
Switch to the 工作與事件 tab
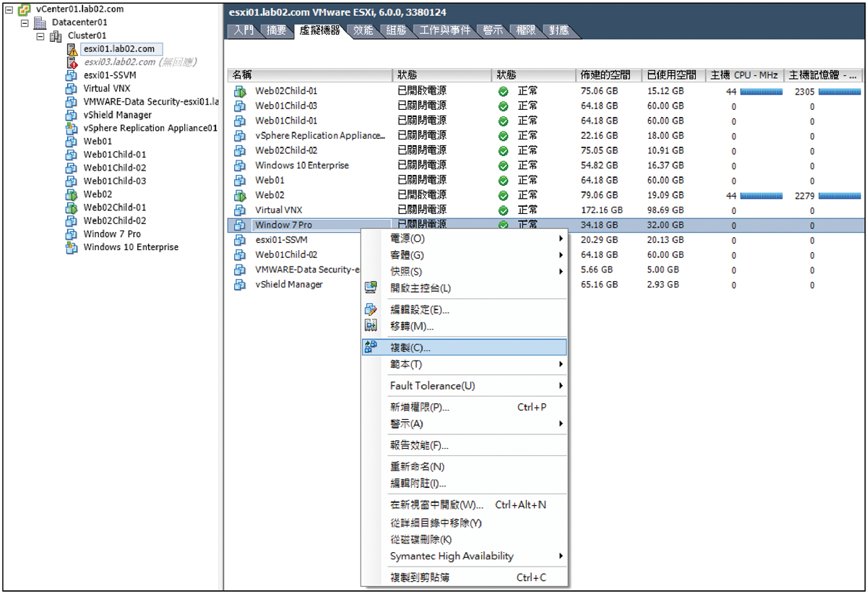(x=444, y=30)
